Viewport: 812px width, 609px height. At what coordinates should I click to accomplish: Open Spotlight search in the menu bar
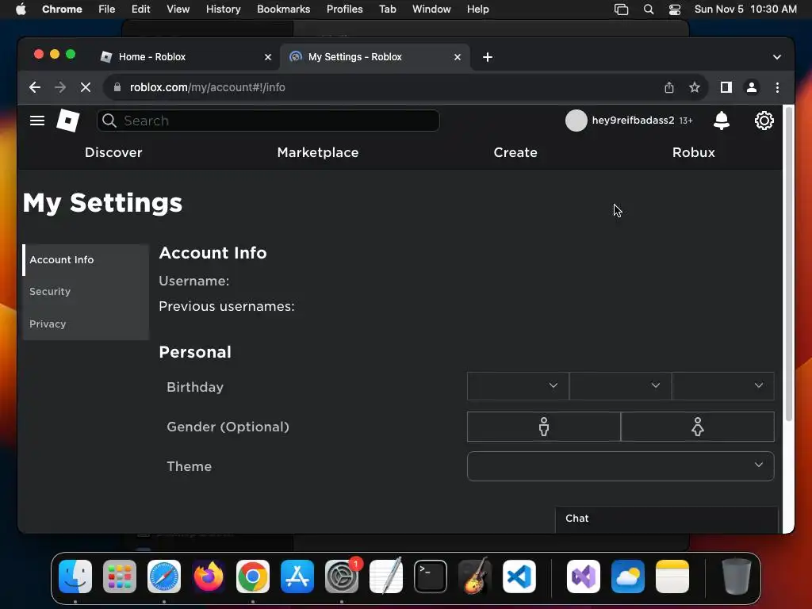tap(649, 10)
